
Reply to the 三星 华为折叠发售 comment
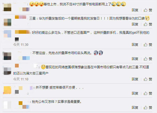tap(135, 24)
